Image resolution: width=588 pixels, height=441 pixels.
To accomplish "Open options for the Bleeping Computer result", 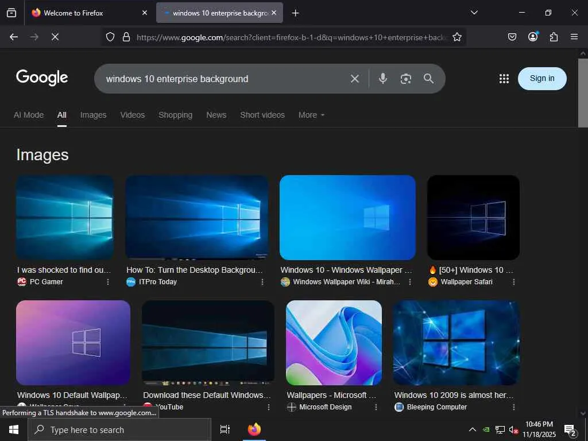I will coord(514,407).
